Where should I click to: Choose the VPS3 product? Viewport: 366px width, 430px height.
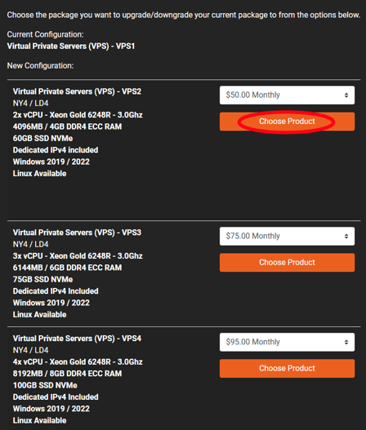(287, 263)
